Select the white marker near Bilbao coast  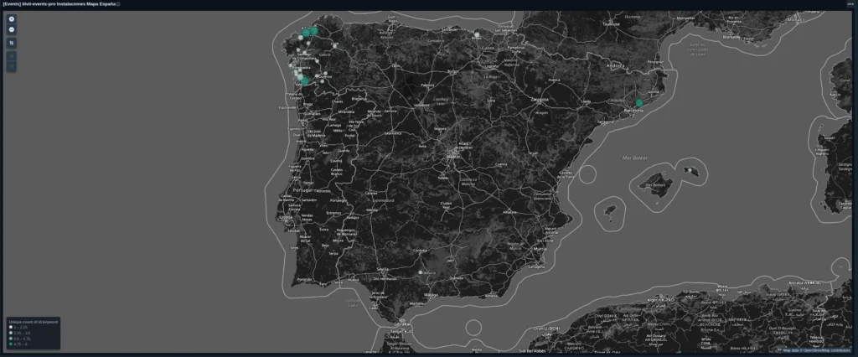(x=477, y=35)
